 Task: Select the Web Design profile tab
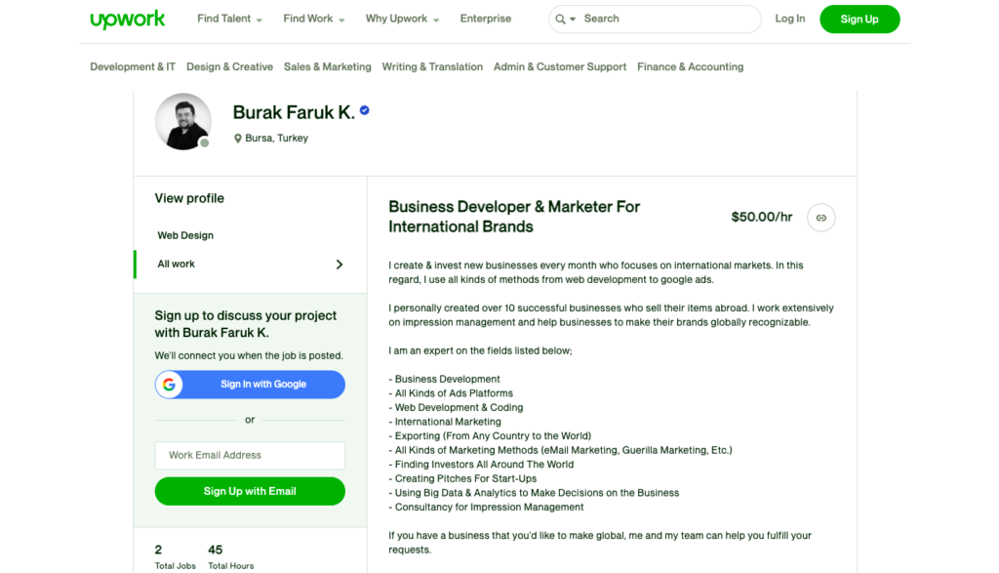[185, 235]
